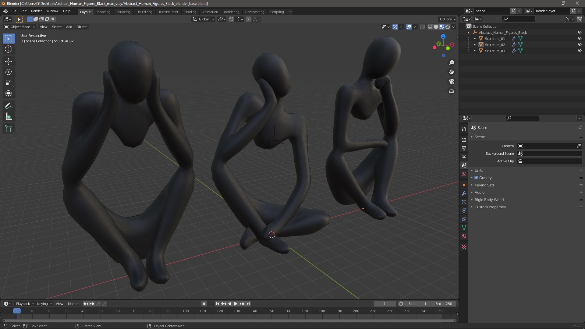
Task: Click the pan hand viewport icon
Action: coord(452,72)
